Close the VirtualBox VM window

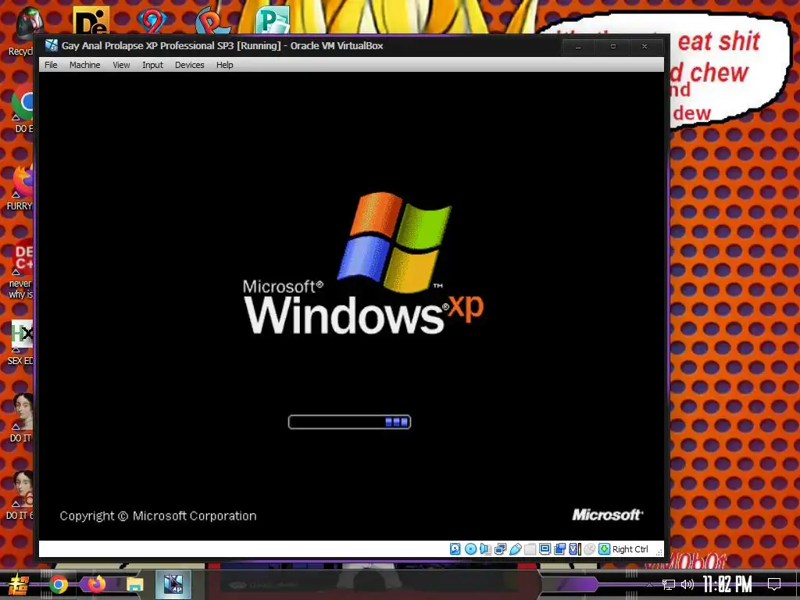tap(645, 46)
